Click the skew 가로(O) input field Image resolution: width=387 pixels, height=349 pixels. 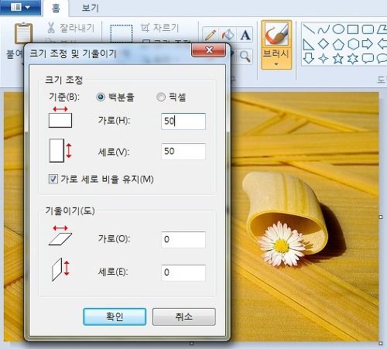[183, 239]
